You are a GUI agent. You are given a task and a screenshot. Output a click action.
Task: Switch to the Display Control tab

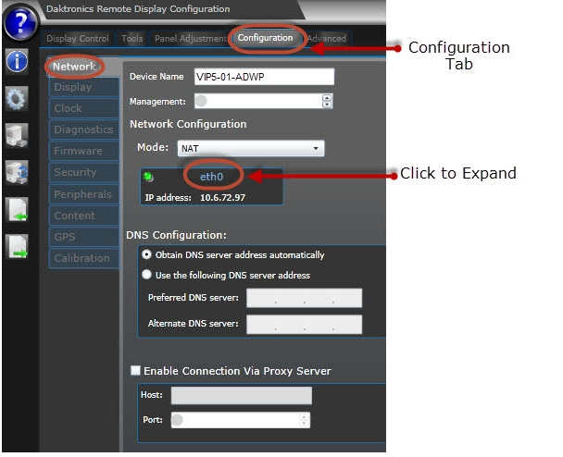[x=78, y=38]
